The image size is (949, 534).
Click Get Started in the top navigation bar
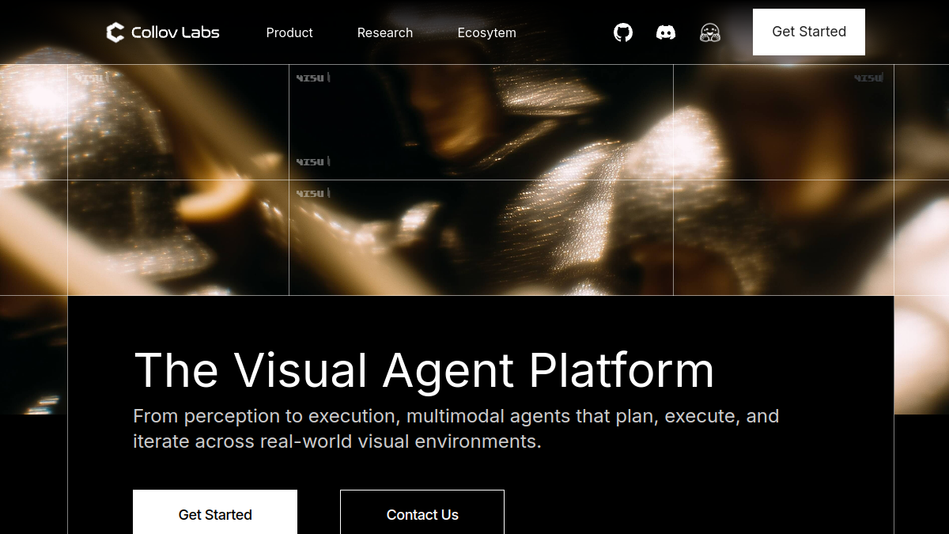point(809,32)
